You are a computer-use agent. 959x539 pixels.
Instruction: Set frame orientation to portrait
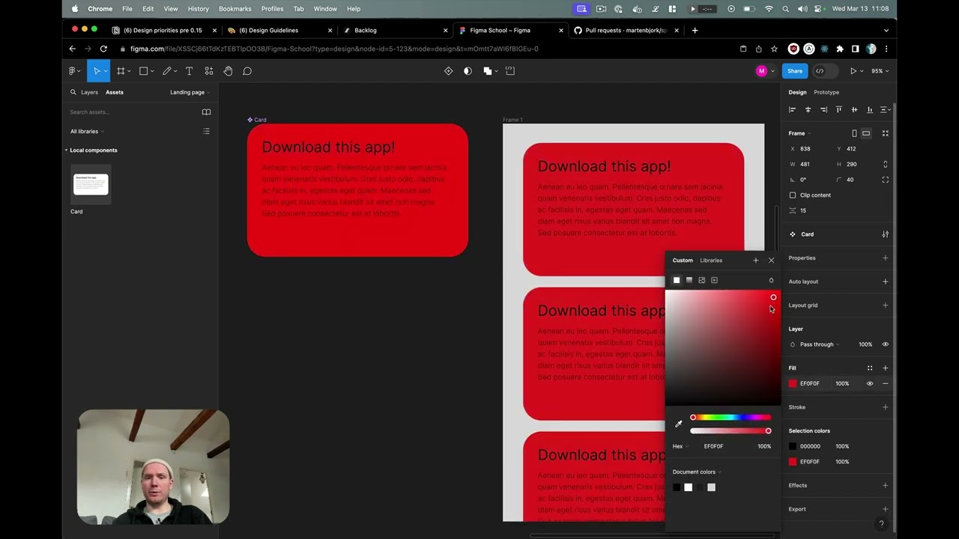[x=854, y=133]
